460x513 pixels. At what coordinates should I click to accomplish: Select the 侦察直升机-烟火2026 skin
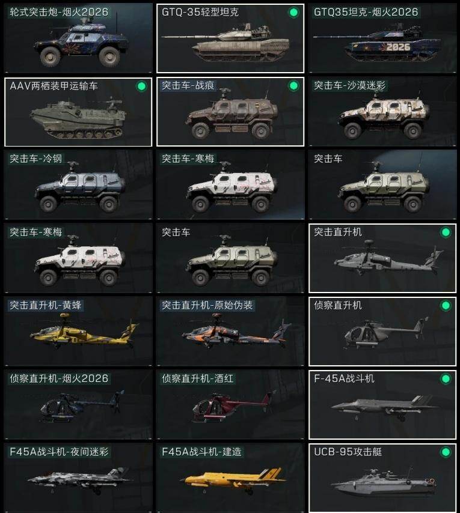point(78,405)
